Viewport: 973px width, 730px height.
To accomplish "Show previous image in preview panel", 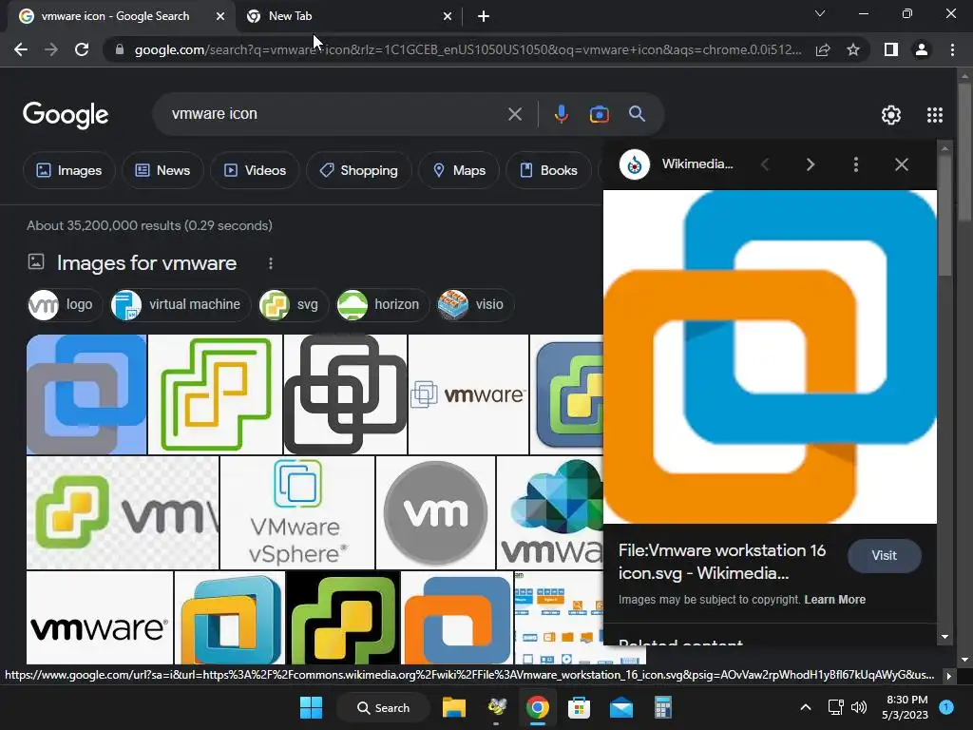I will point(765,164).
